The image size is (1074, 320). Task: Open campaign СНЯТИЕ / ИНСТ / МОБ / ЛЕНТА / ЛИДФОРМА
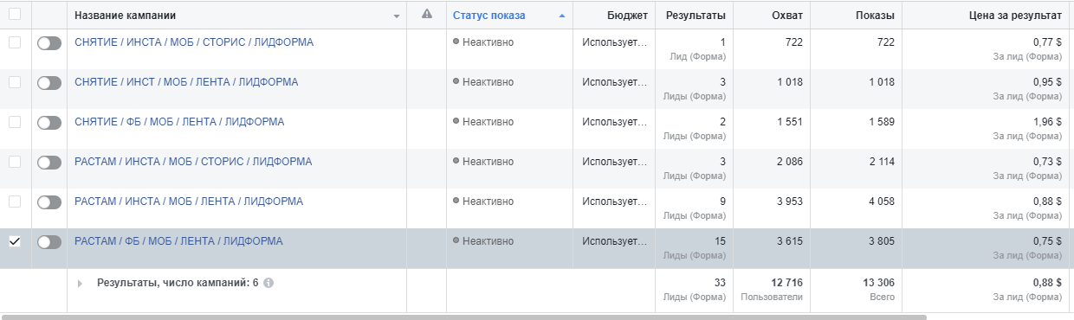pyautogui.click(x=186, y=82)
